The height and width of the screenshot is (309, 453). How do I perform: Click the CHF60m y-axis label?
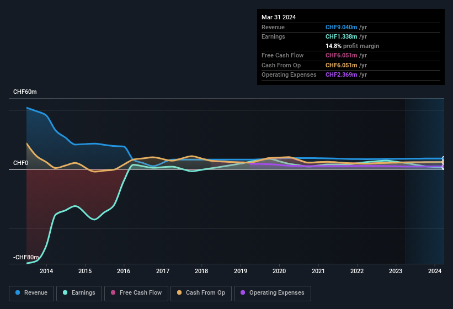pos(25,92)
